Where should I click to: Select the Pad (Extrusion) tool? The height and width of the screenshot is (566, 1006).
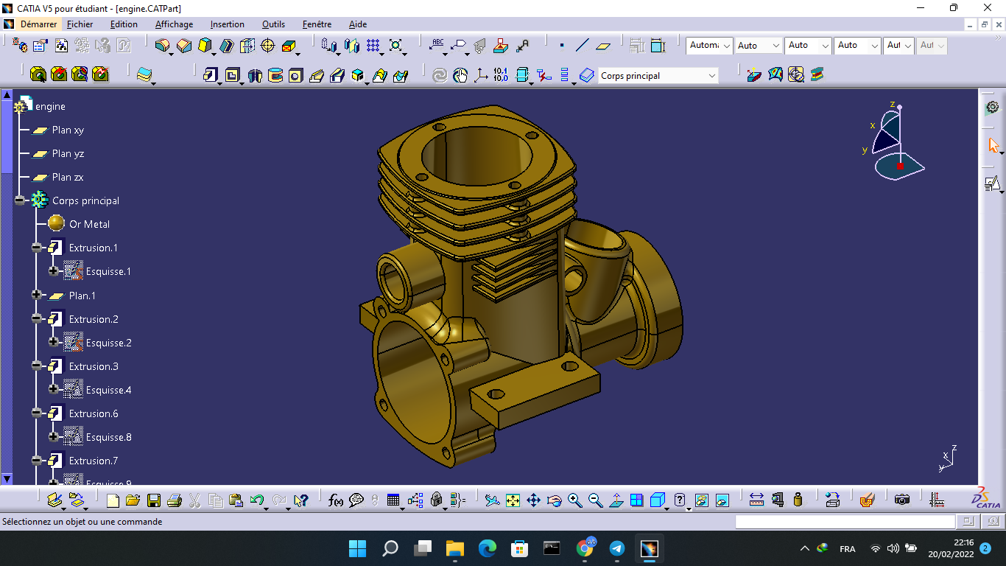[211, 75]
